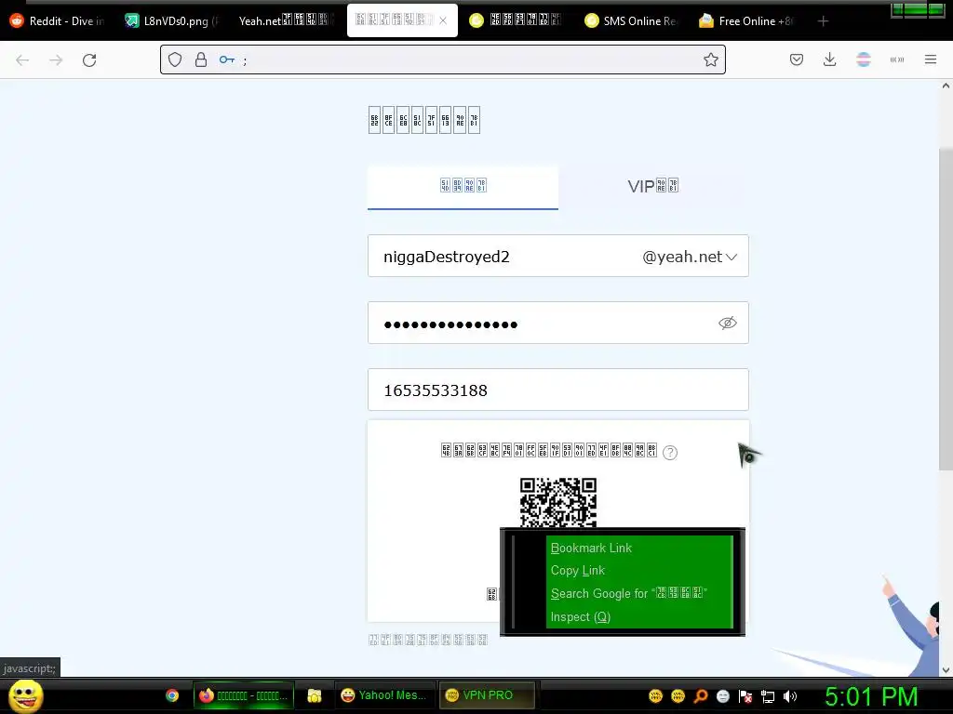This screenshot has height=714, width=953.
Task: Open Yahoo! Messenger from the taskbar
Action: tap(384, 695)
